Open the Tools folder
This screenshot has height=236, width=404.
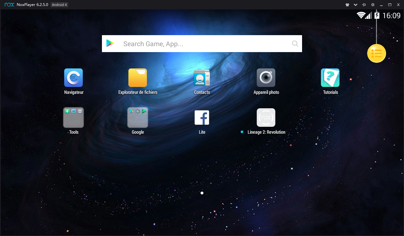pos(73,118)
